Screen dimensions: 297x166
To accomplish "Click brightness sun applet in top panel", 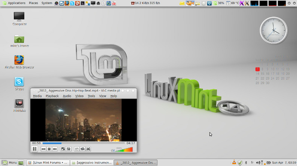I will (203, 3).
